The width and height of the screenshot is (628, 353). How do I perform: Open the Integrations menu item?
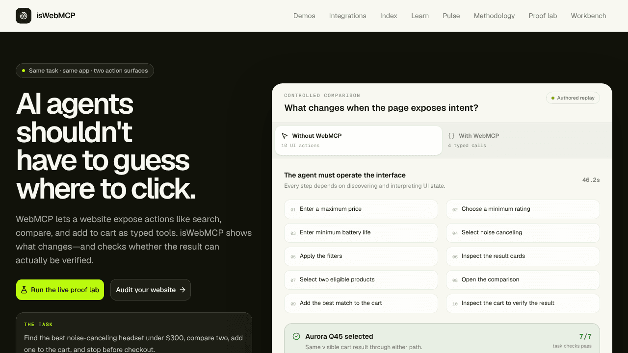coord(348,16)
